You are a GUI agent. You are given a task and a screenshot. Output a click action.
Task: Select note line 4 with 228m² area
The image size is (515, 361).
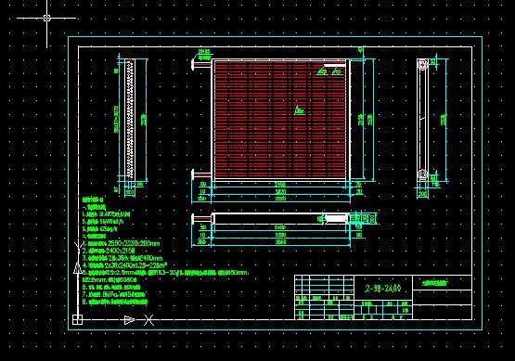tap(124, 265)
